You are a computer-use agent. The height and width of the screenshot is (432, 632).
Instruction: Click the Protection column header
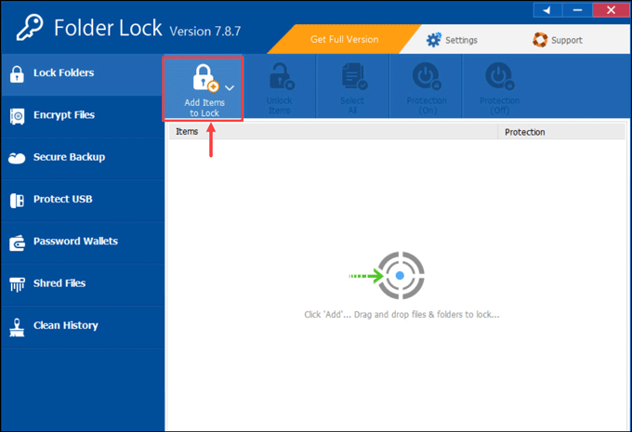(562, 132)
